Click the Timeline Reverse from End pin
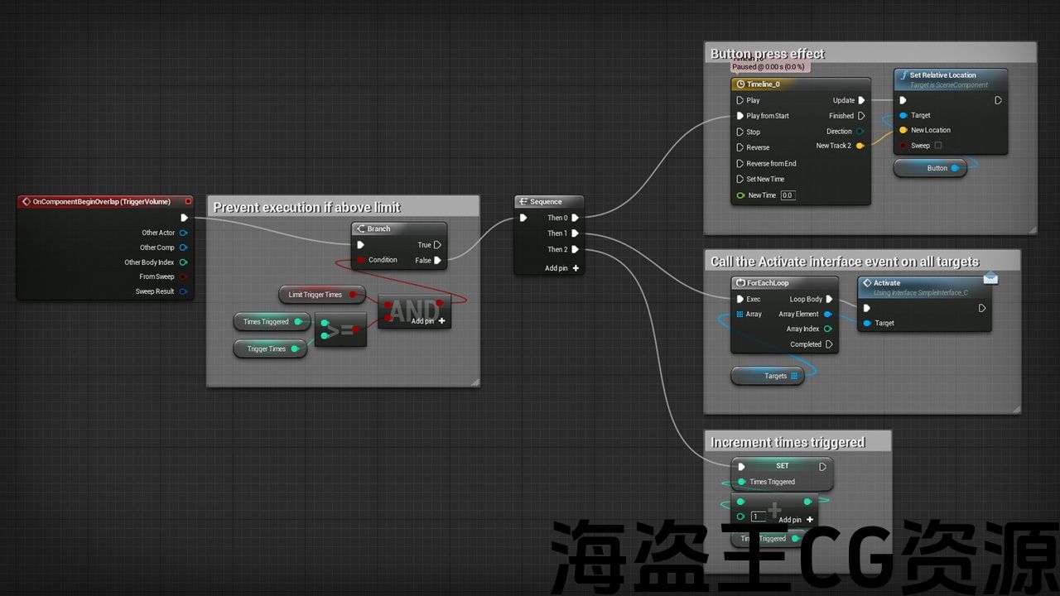The image size is (1060, 596). pyautogui.click(x=740, y=164)
